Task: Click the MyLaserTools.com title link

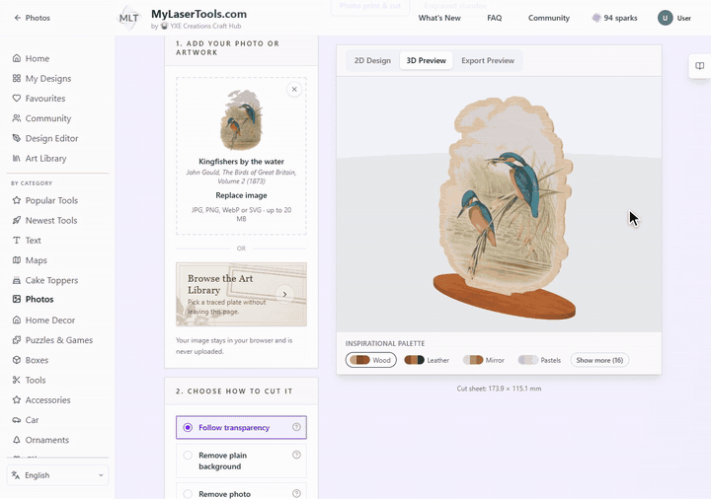Action: click(199, 14)
